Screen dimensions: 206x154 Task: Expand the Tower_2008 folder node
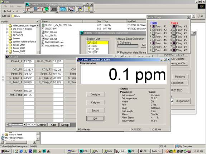[x=7, y=48]
